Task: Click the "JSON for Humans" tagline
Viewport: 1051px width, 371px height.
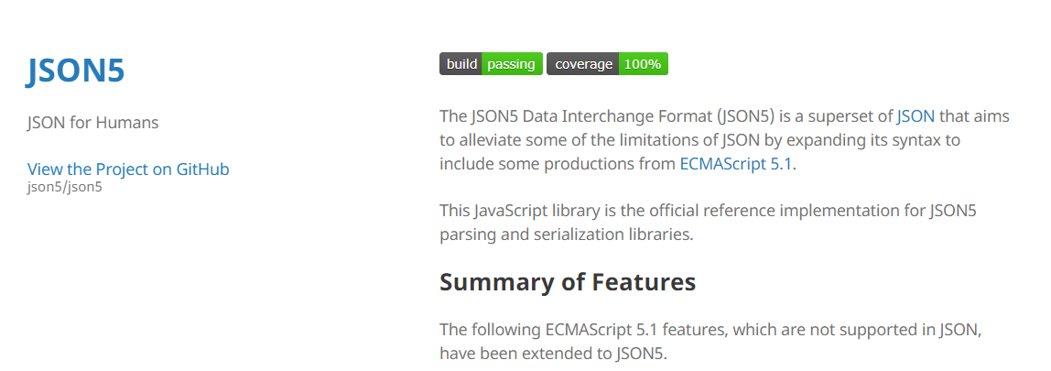Action: tap(93, 123)
